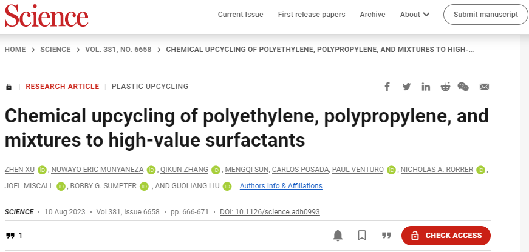Expand Authors Info & Affiliations
Screen dimensions: 529x252
pos(281,186)
